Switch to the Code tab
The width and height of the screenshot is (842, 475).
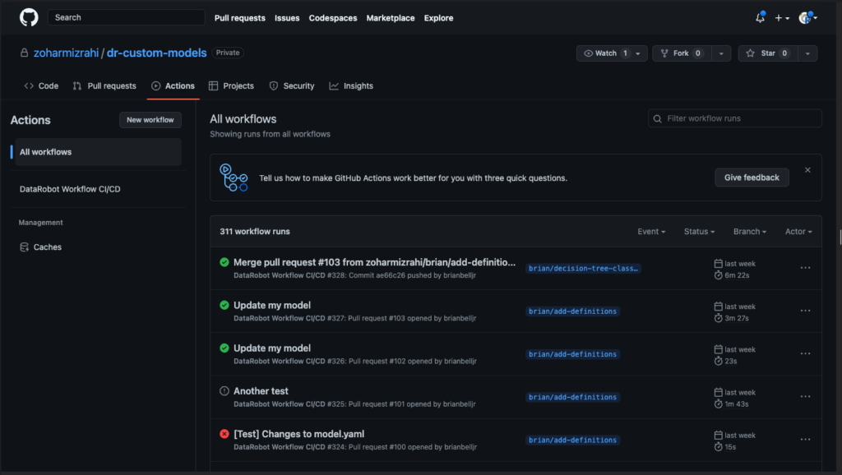click(41, 85)
